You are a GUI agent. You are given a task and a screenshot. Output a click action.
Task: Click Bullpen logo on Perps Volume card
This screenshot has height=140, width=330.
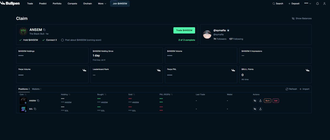pyautogui.click(x=85, y=70)
